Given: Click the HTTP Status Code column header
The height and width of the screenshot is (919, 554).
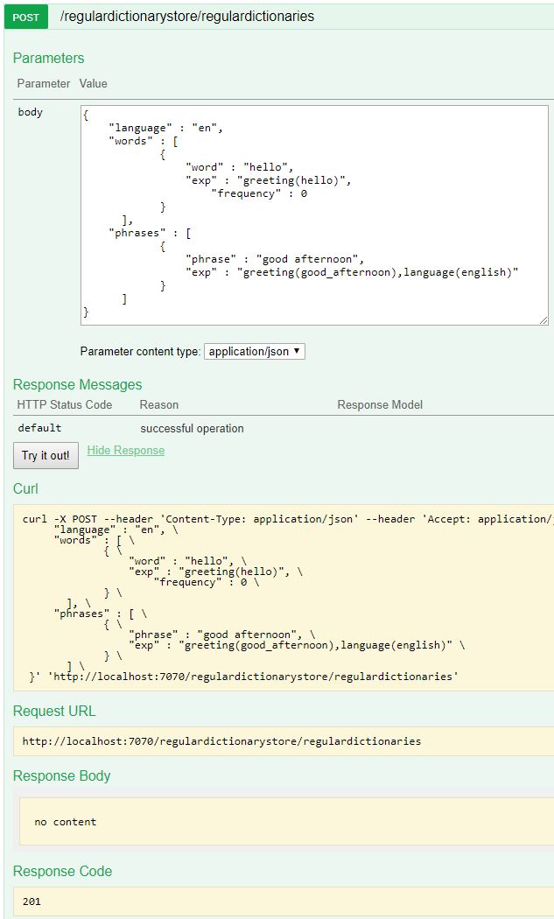Looking at the screenshot, I should pyautogui.click(x=65, y=404).
